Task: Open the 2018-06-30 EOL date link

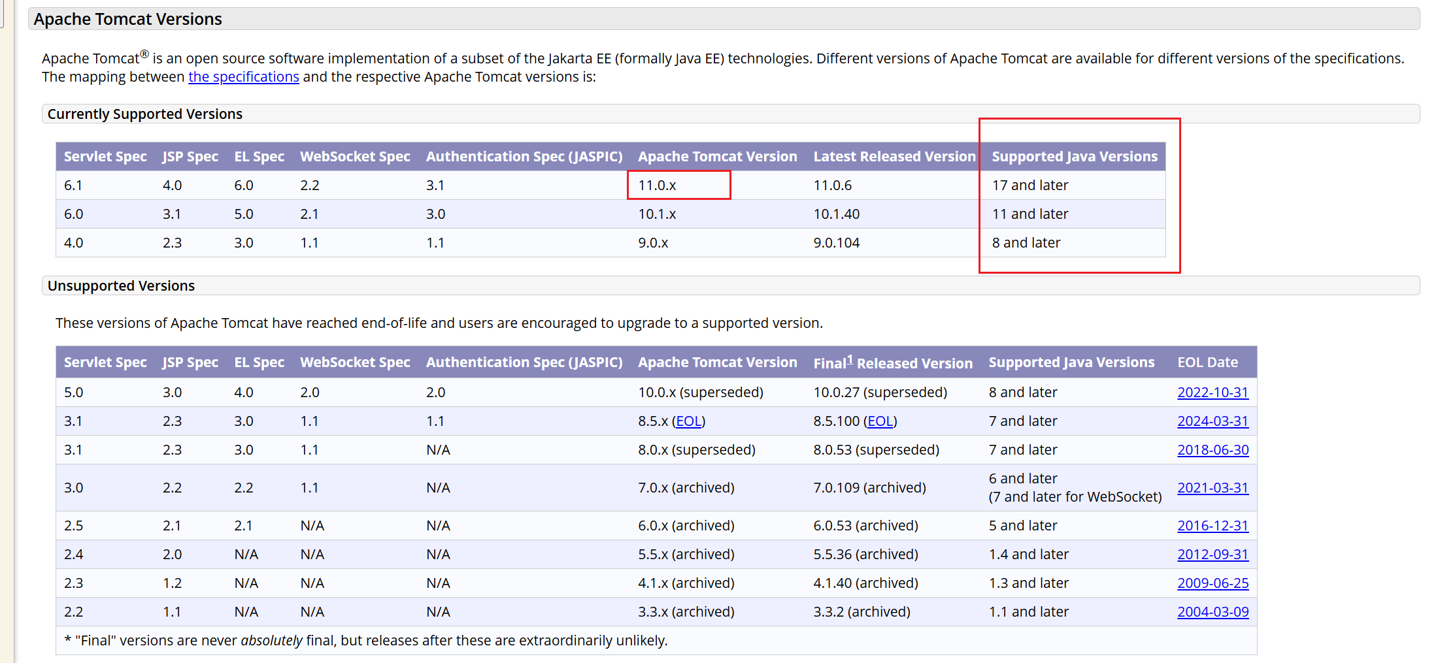Action: pos(1213,450)
